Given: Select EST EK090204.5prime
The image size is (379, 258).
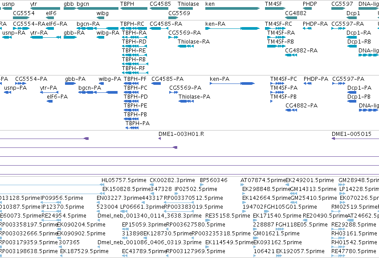Looking at the screenshot, I should [x=81, y=224].
